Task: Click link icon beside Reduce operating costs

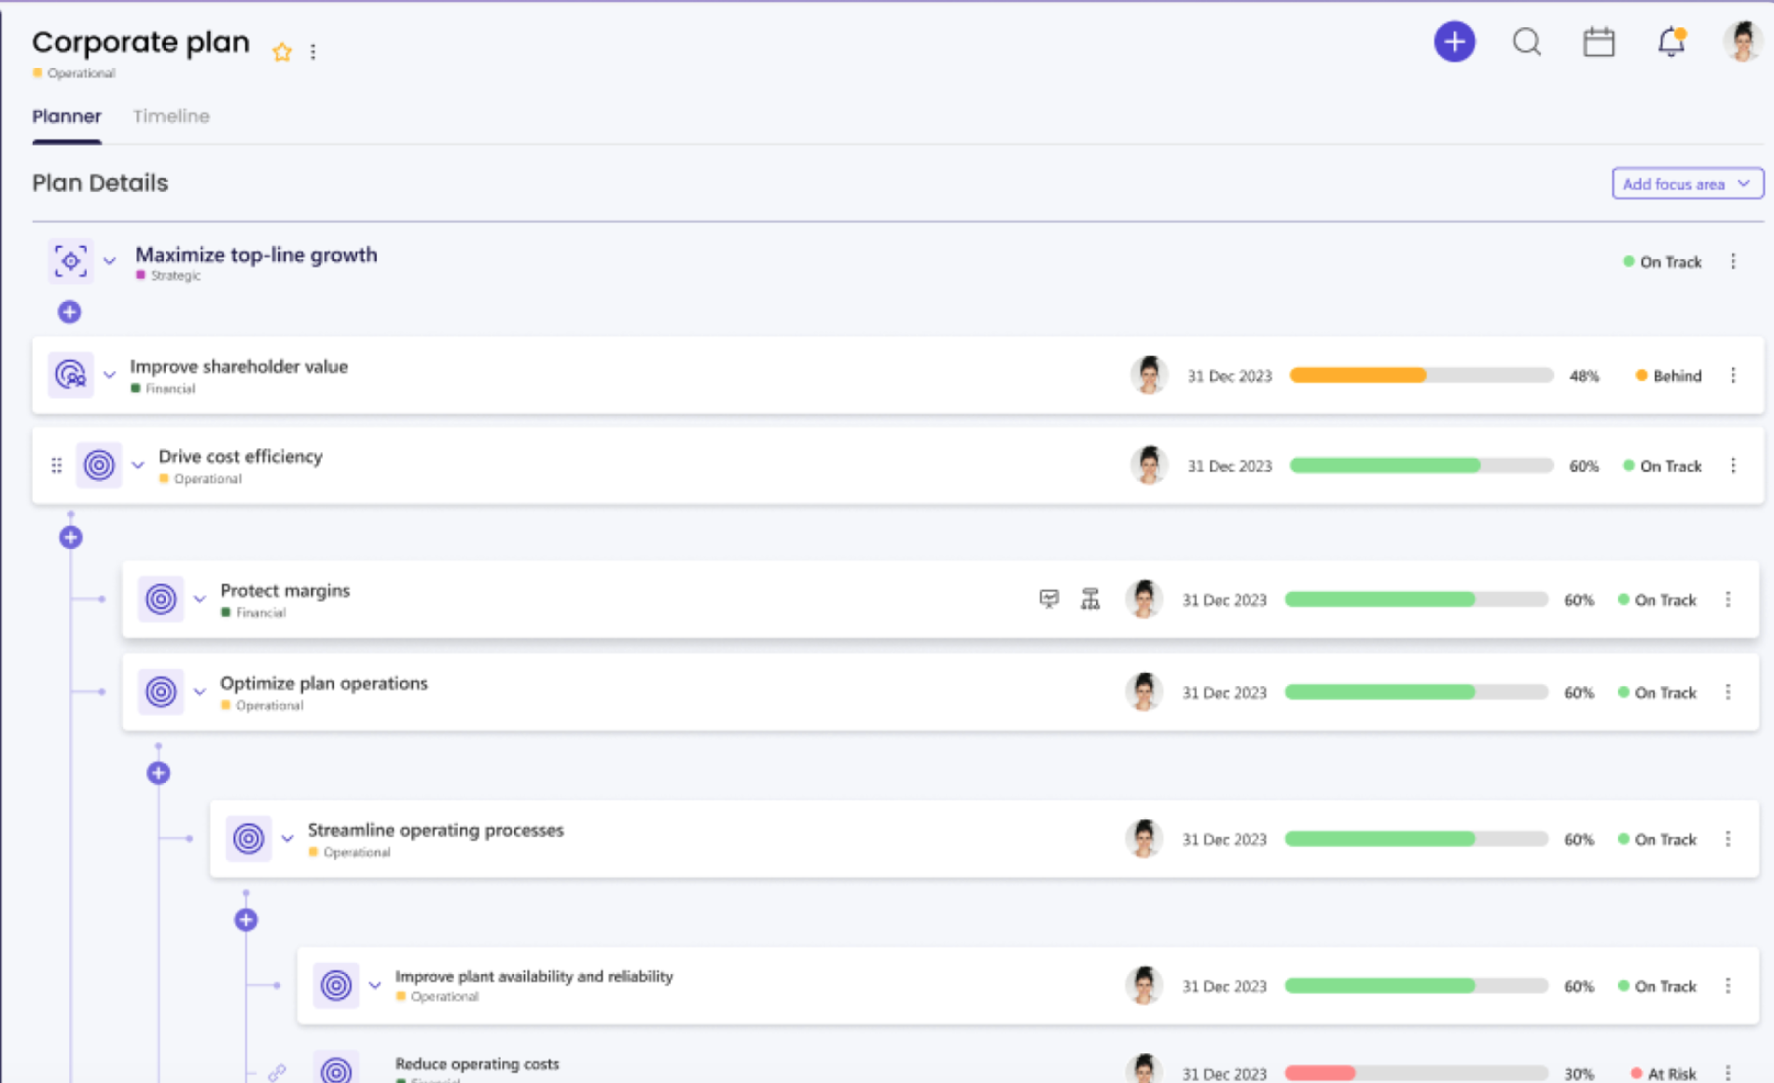Action: [x=277, y=1073]
